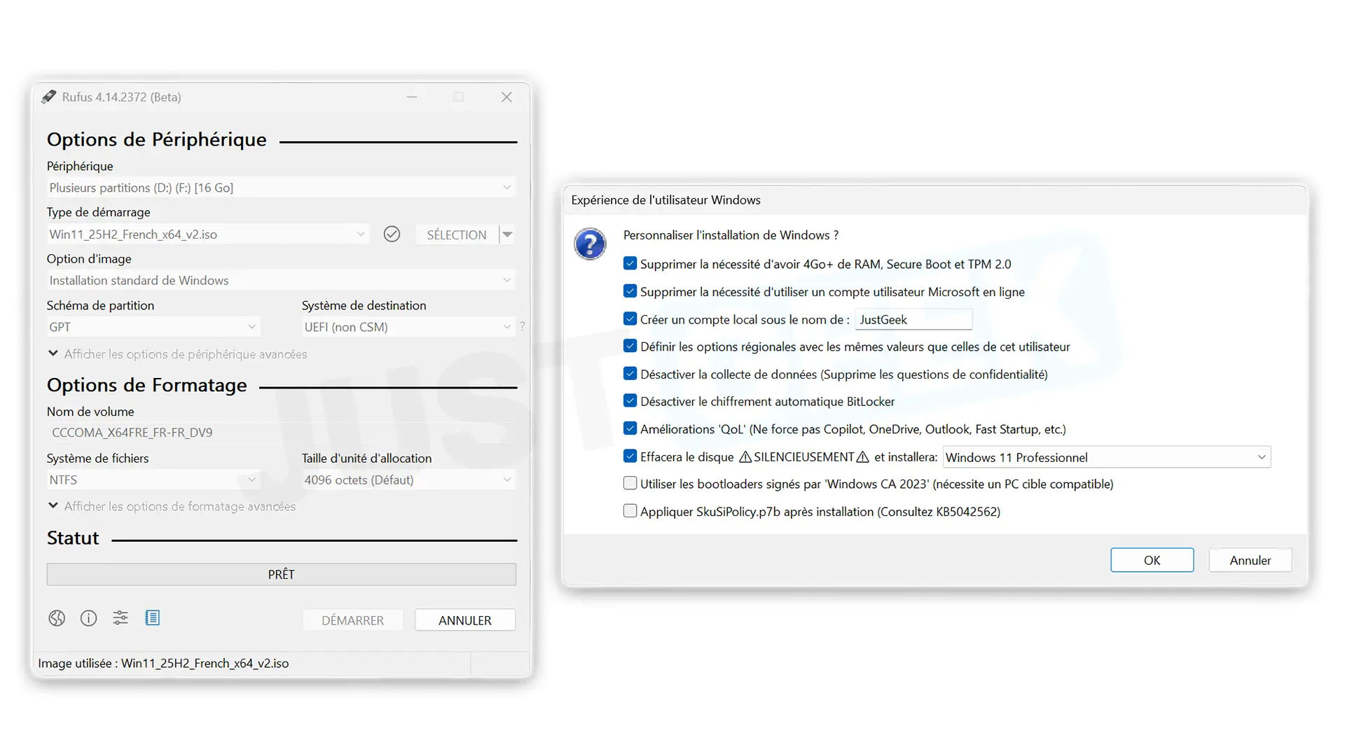Open the Rufus about info icon
The height and width of the screenshot is (756, 1345).
point(89,618)
